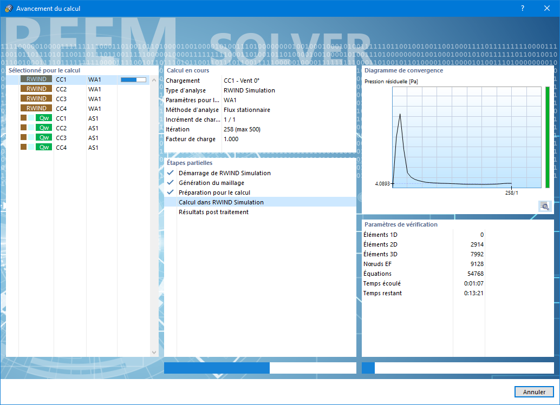Click checkmark beside Démarrage de RWIND Simulation

pos(171,172)
